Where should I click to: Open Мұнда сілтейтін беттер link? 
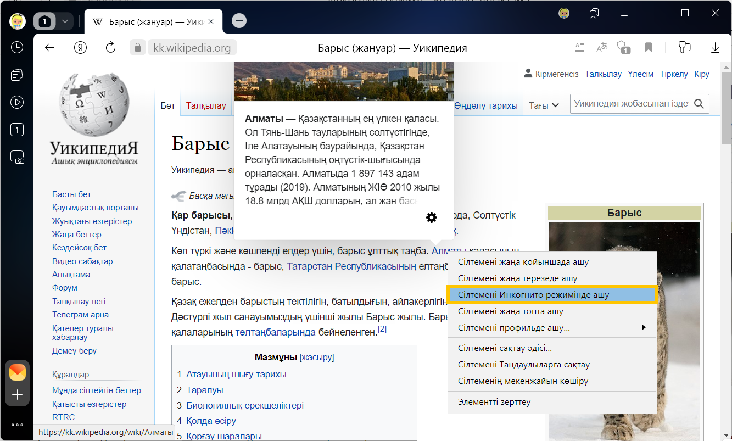point(97,390)
